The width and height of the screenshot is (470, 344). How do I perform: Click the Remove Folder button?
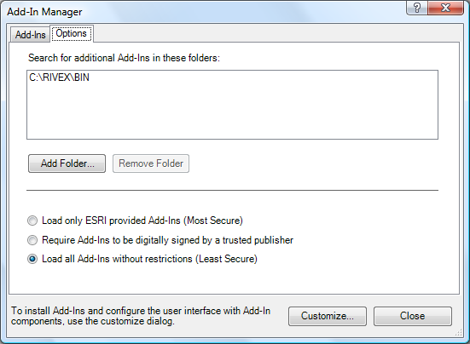[x=151, y=163]
